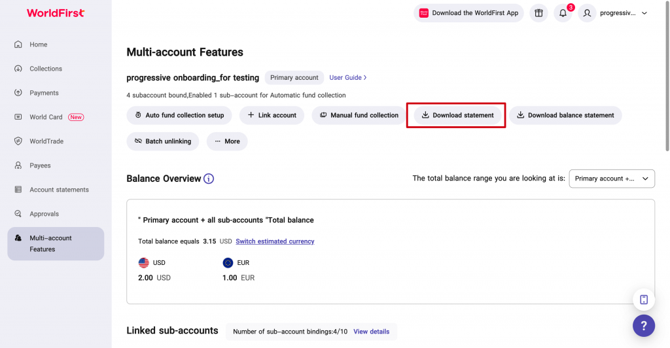The height and width of the screenshot is (348, 670).
Task: Expand the total balance range dropdown
Action: [x=612, y=179]
